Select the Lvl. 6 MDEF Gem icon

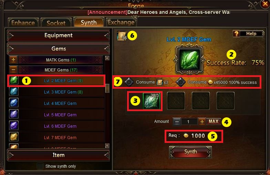point(14,126)
